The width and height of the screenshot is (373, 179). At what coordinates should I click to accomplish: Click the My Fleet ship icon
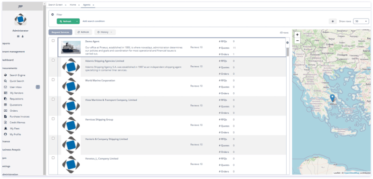pyautogui.click(x=5, y=128)
